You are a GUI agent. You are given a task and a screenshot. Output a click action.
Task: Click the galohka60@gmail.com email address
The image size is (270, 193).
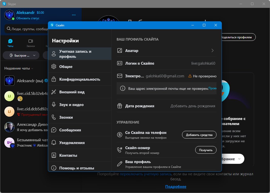[165, 76]
